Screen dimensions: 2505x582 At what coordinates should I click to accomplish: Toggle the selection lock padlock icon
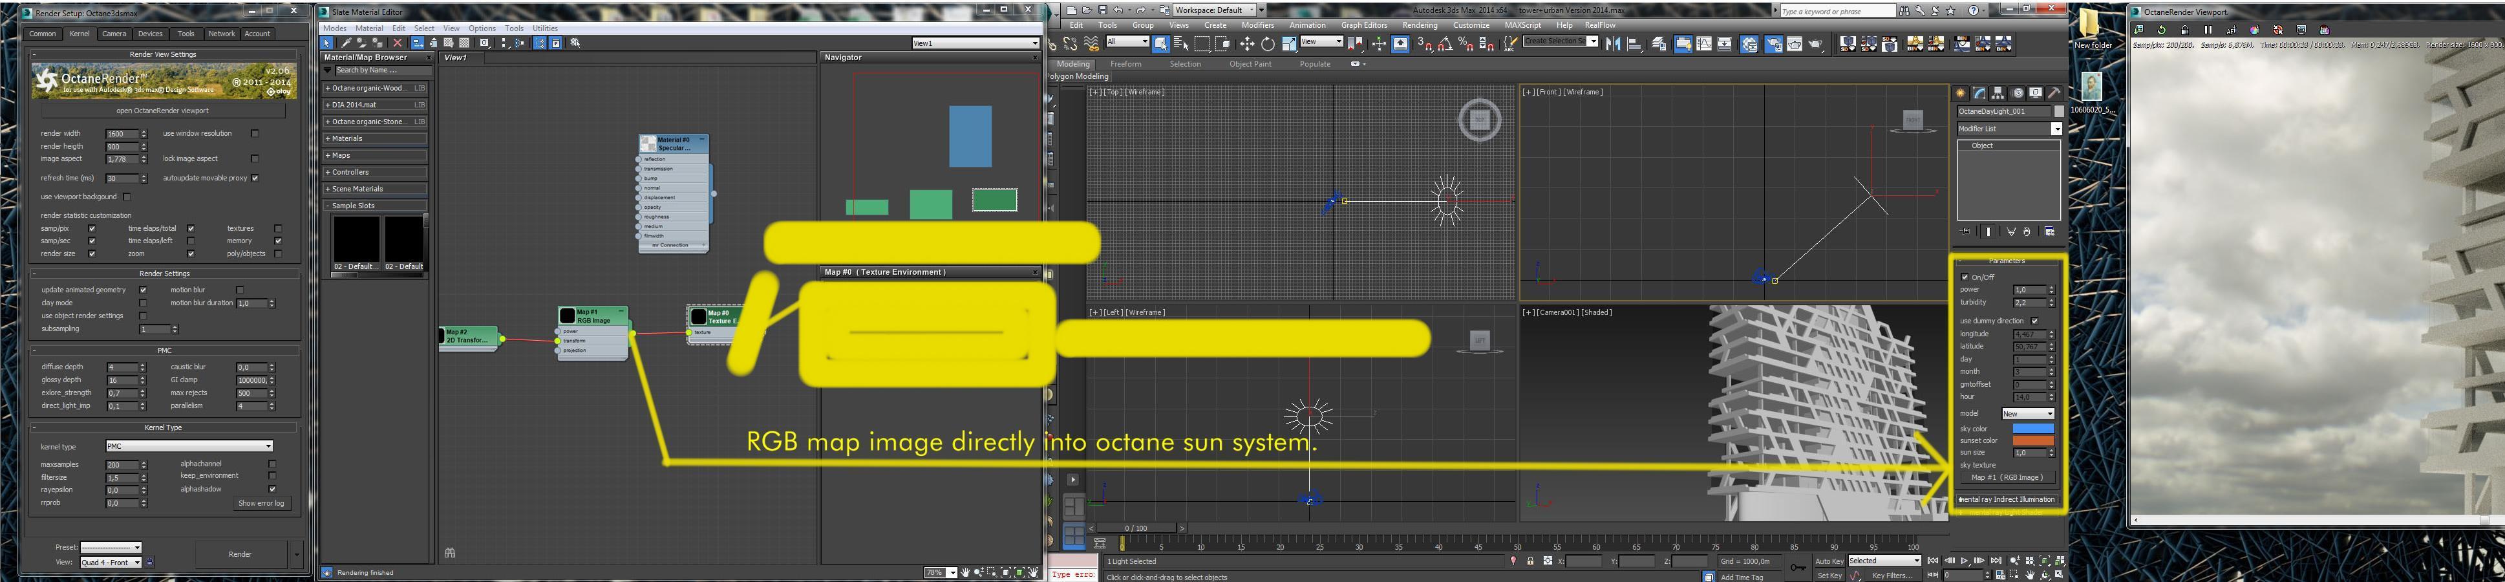coord(1530,561)
